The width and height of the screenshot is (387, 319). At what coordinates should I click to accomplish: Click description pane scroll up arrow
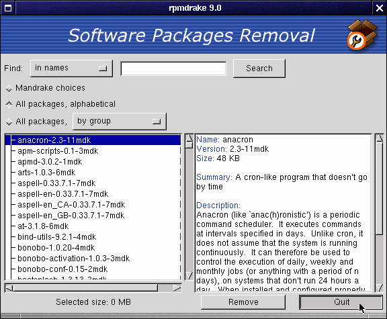click(380, 138)
